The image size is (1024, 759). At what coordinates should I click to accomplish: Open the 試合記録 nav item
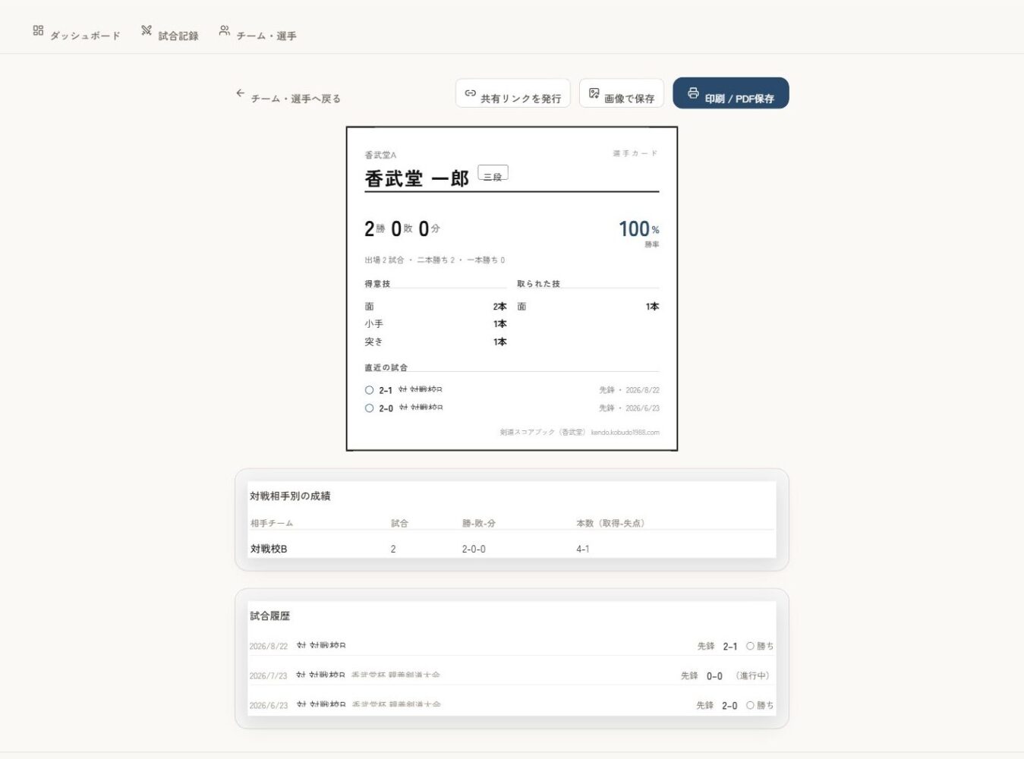(169, 33)
